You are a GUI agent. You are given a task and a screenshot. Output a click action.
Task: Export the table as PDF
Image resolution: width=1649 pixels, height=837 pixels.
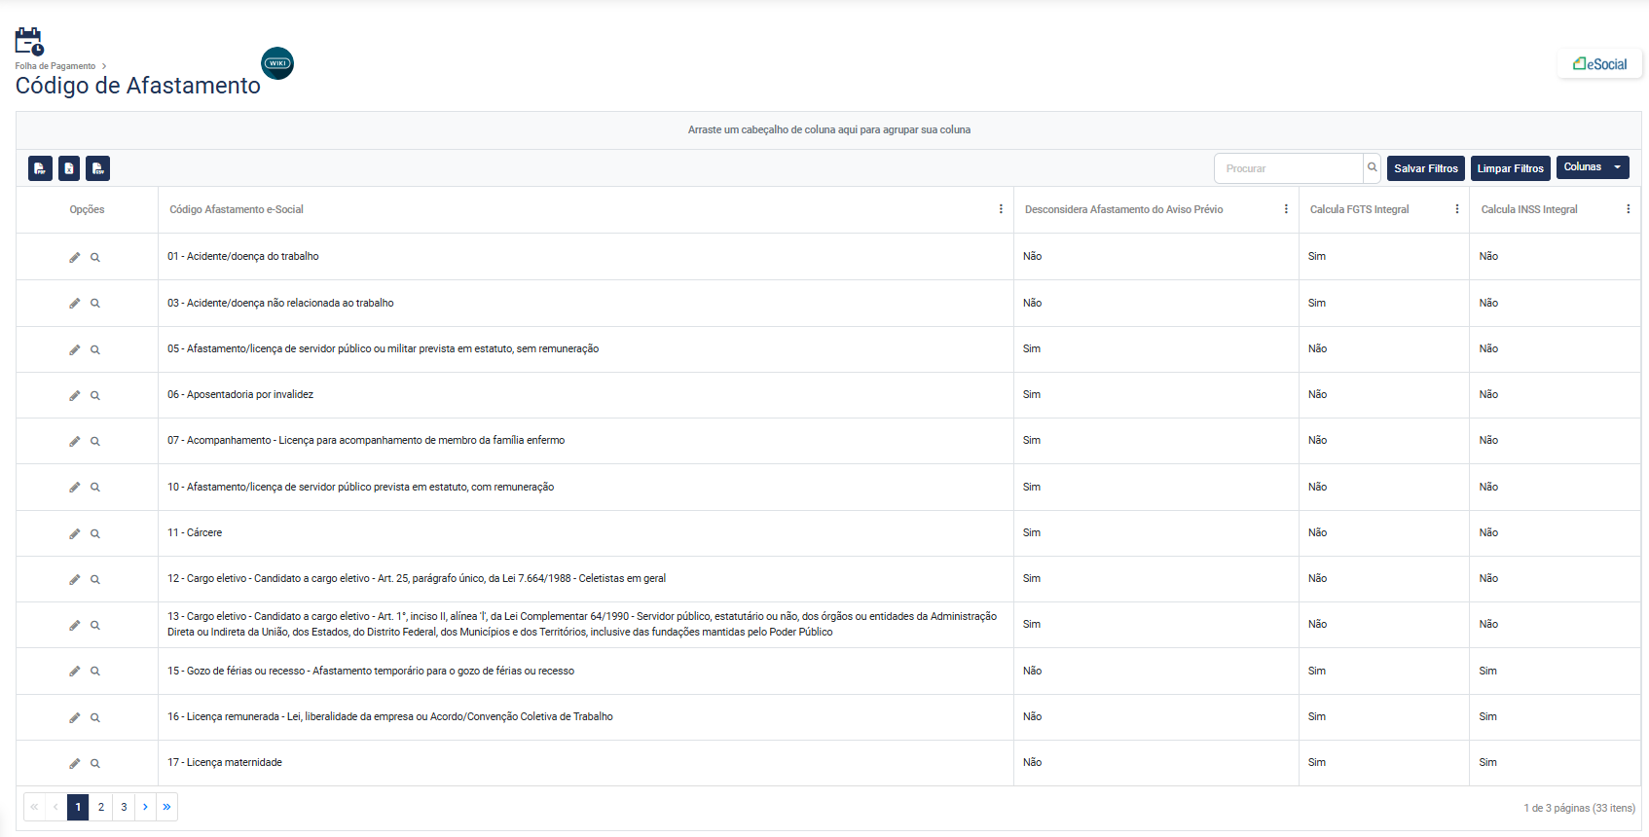click(x=40, y=168)
